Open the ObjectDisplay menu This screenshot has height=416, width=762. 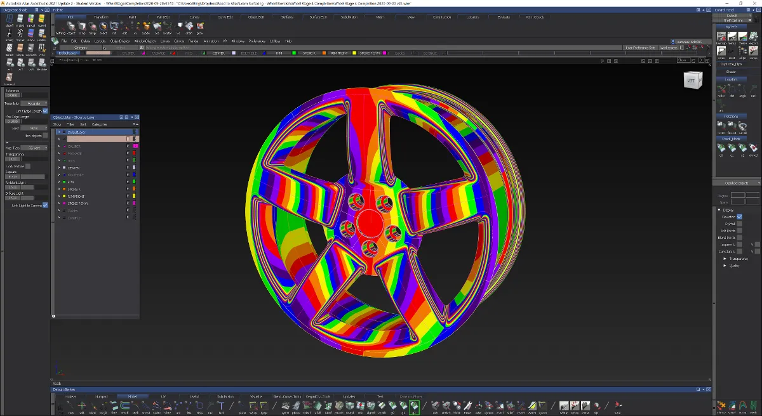[x=119, y=41]
